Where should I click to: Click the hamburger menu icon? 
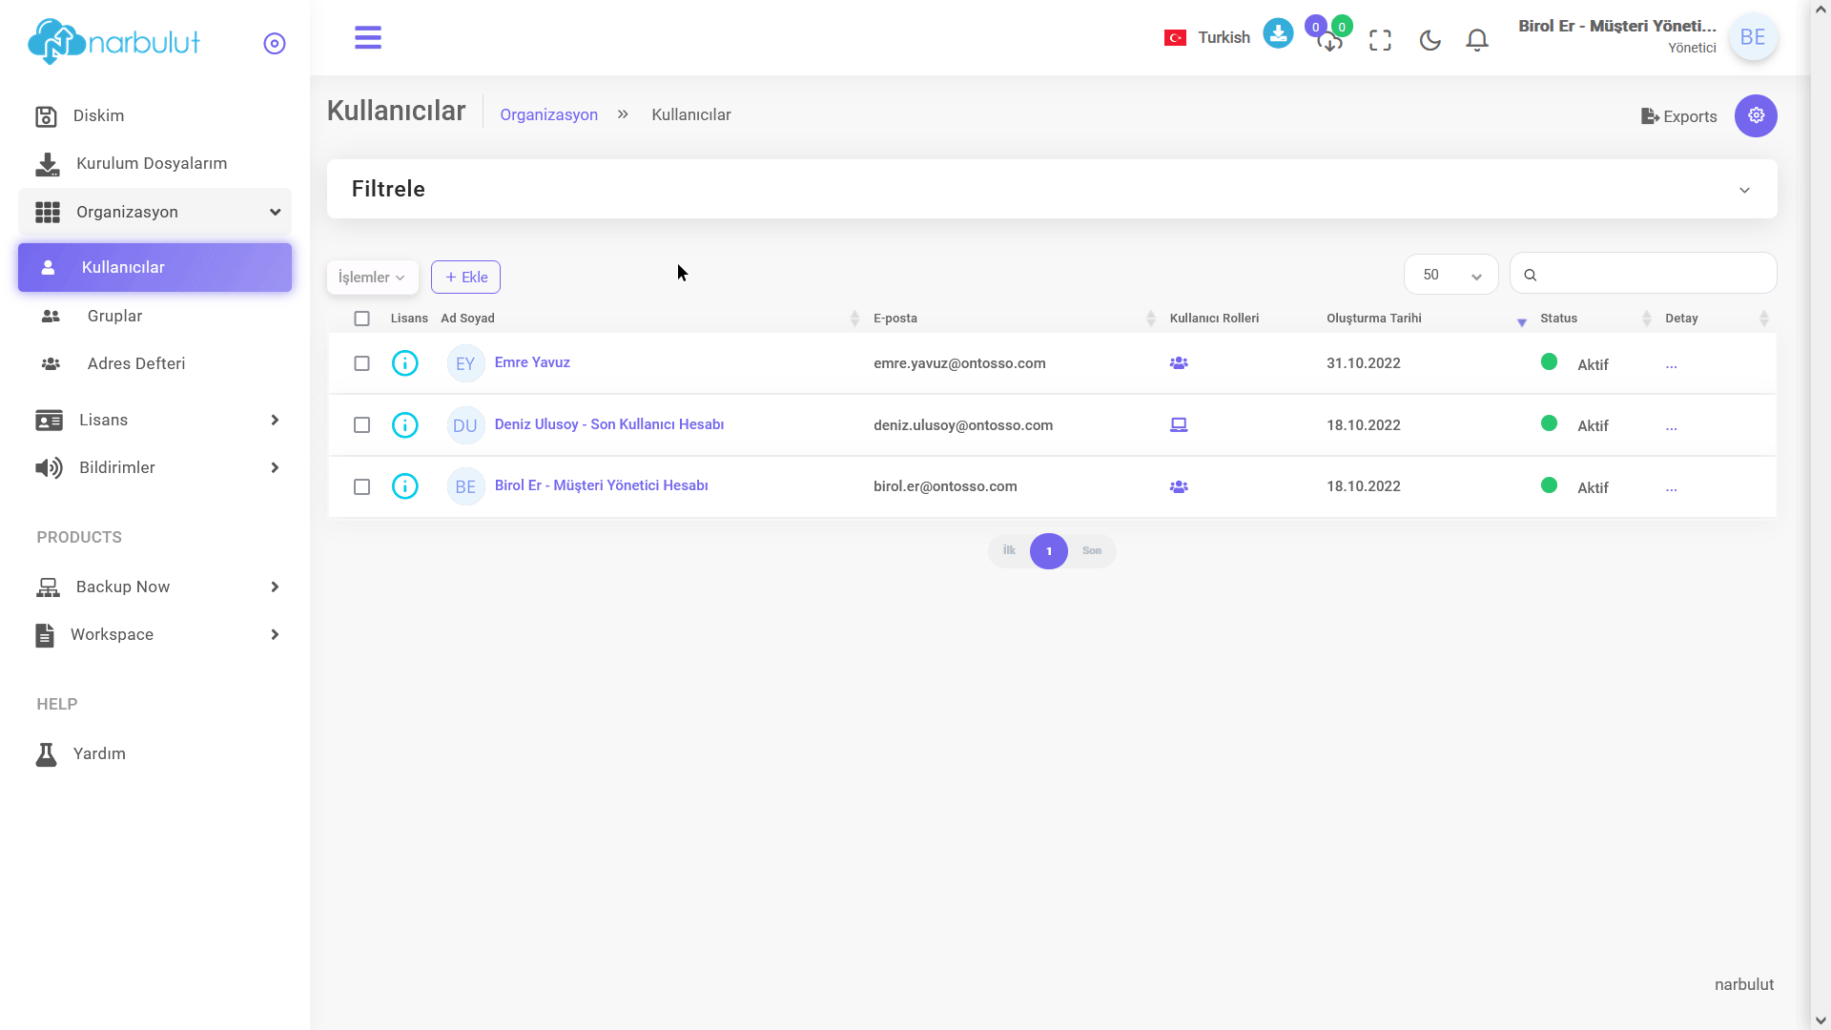pos(367,38)
